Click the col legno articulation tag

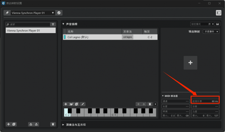tap(128, 37)
